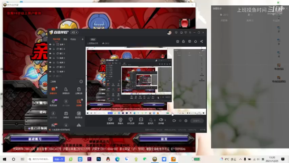
Task: Toggle preview eye icon in bottom bar
Action: tap(180, 121)
